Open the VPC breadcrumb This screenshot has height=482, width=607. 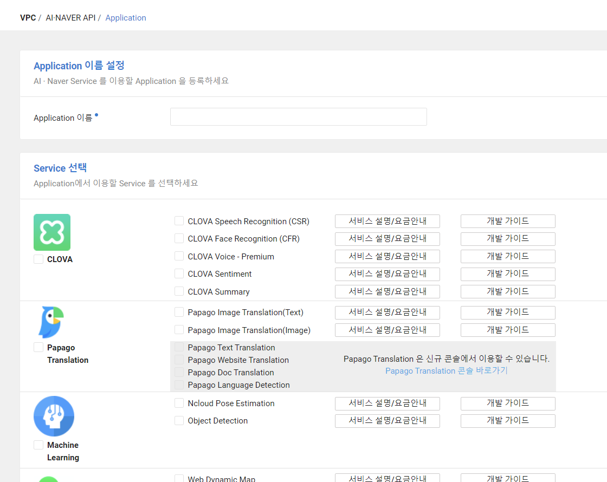pyautogui.click(x=28, y=18)
